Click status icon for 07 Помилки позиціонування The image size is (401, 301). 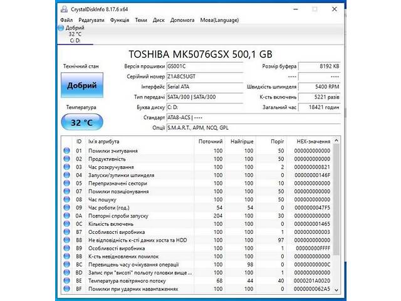click(x=67, y=191)
